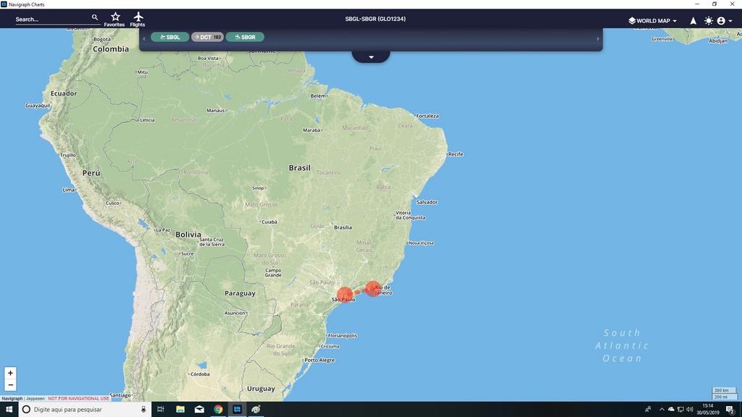Open Google Chrome from taskbar
742x417 pixels.
(x=218, y=410)
